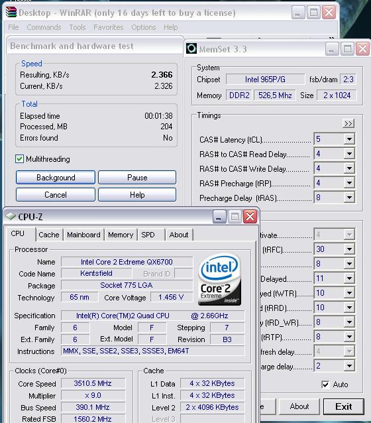Click the Resulting KB/s value '2.366'
The image size is (371, 423).
click(162, 75)
